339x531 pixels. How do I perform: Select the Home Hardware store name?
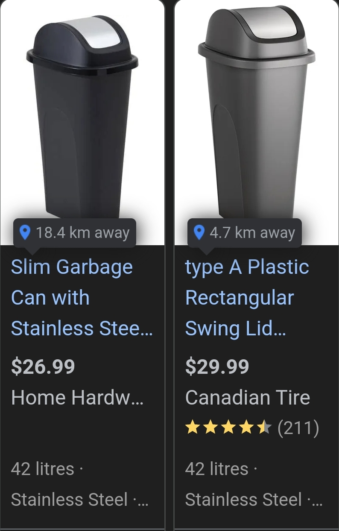(77, 398)
